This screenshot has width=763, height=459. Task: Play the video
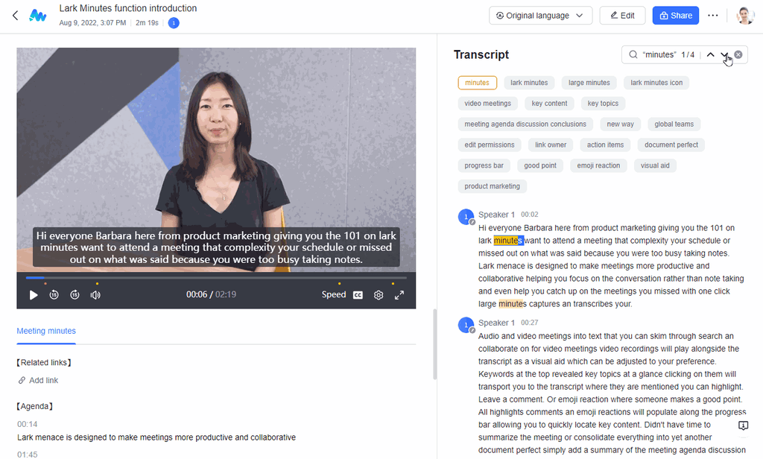click(x=33, y=294)
